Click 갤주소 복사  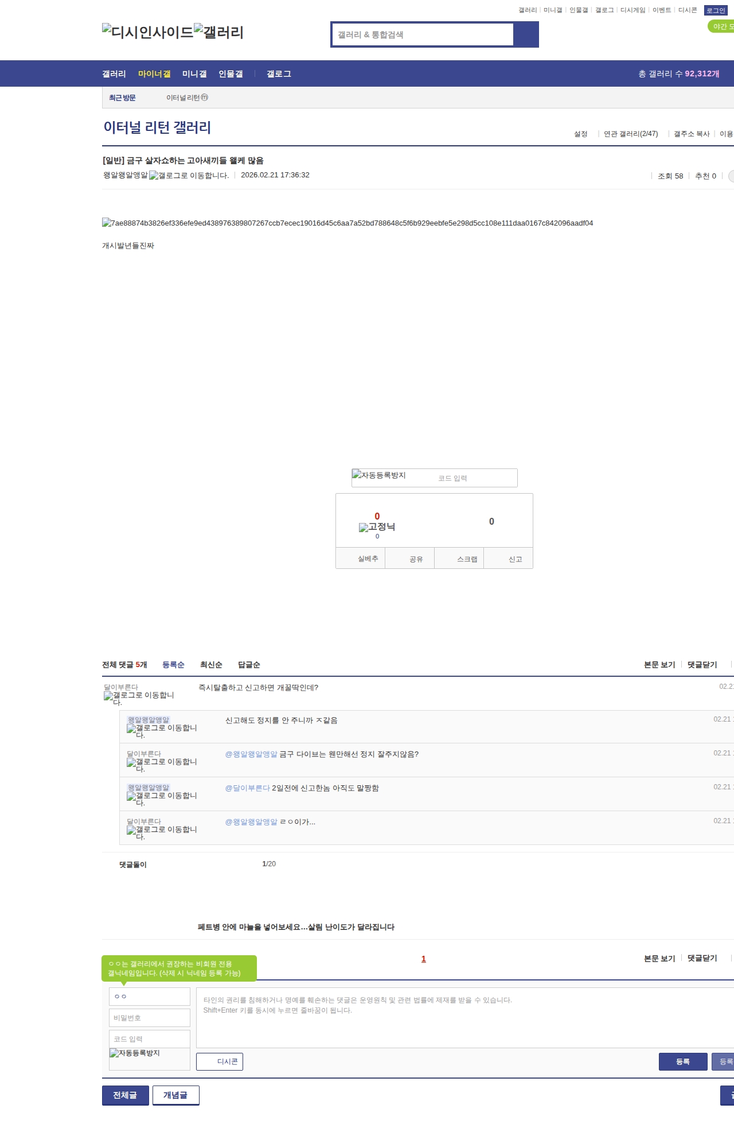692,134
